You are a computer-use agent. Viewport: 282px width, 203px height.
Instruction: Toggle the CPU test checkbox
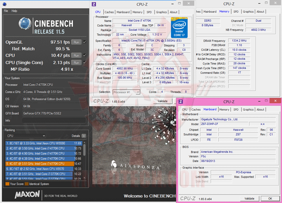[x=85, y=55]
